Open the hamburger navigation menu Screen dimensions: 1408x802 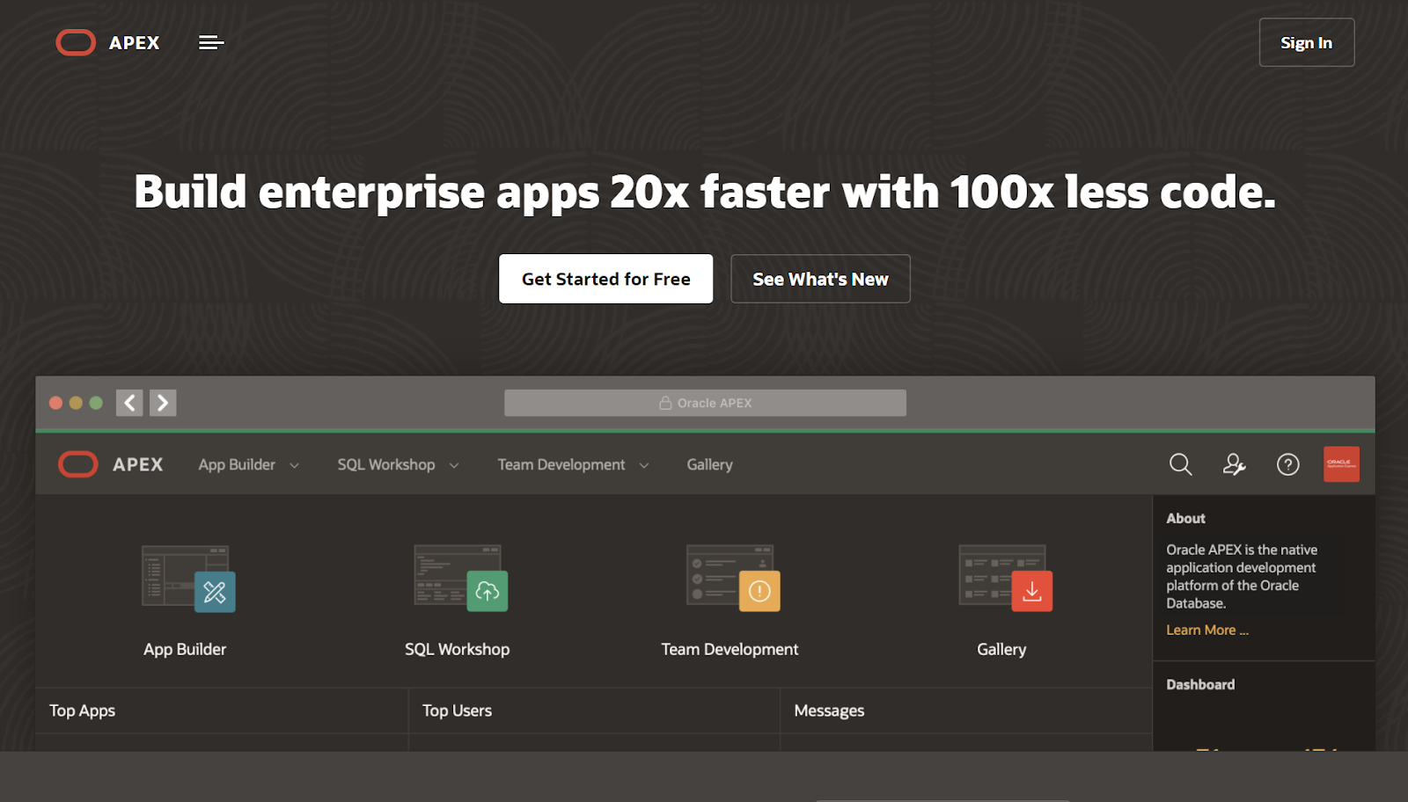point(211,42)
